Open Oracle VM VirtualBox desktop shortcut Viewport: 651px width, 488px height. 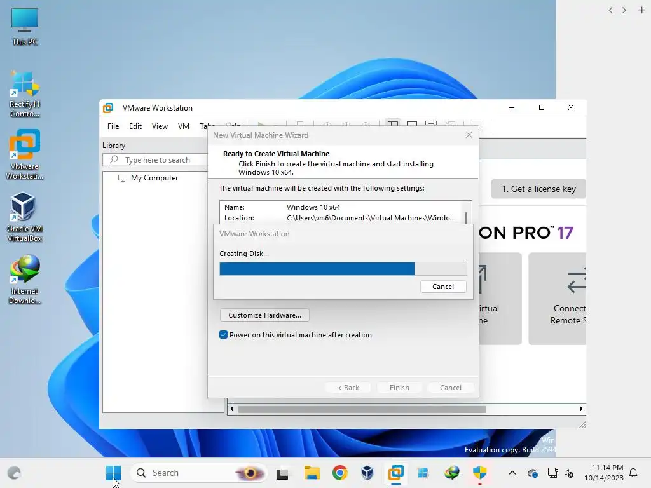25,217
